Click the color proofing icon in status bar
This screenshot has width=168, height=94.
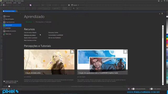[129, 89]
